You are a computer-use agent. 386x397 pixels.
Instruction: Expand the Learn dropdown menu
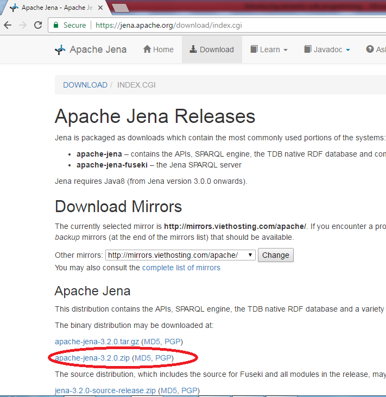coord(269,49)
